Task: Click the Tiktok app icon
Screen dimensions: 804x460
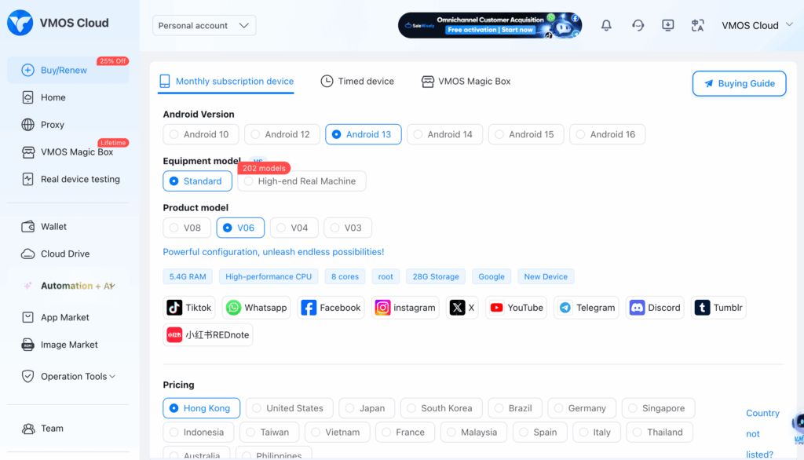Action: click(174, 308)
